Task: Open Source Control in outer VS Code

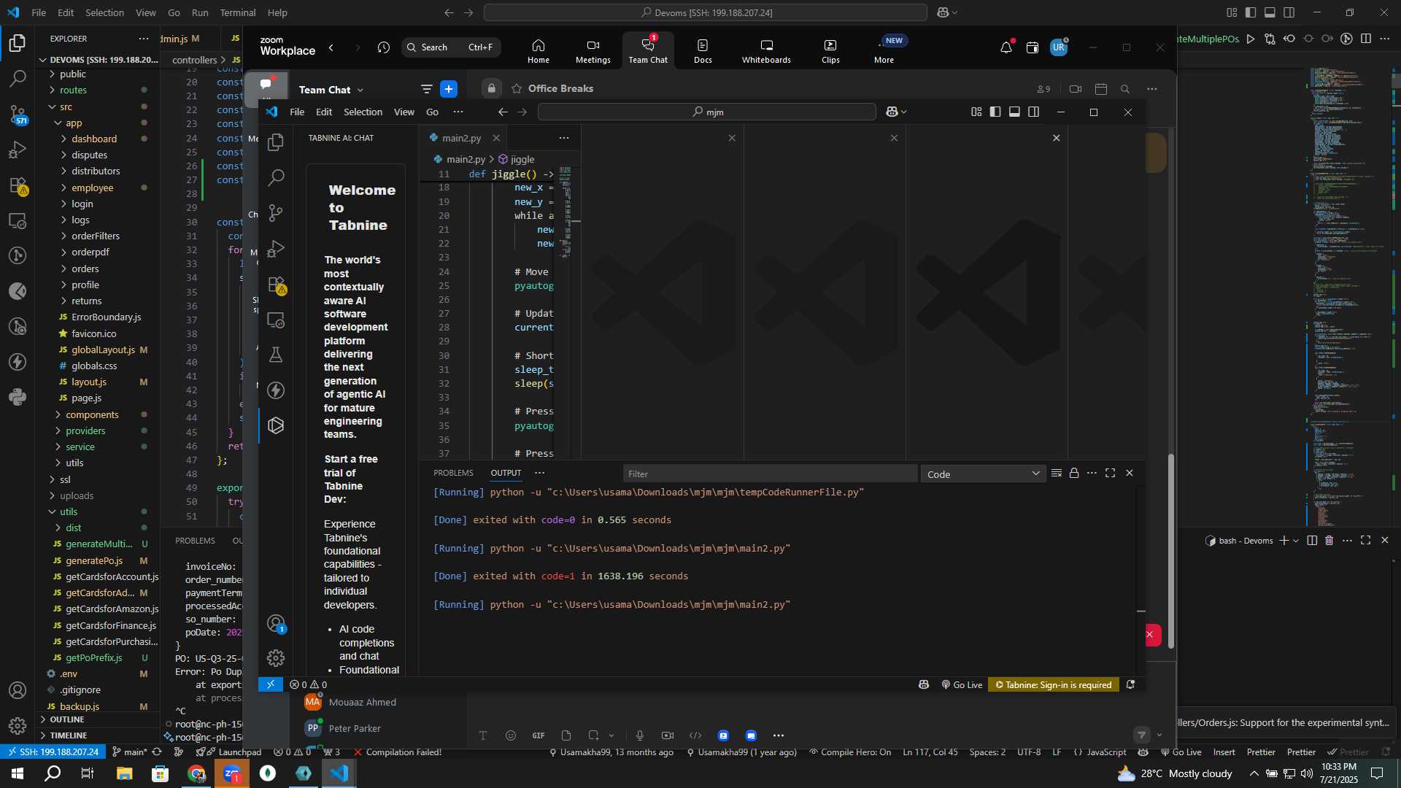Action: pyautogui.click(x=18, y=114)
